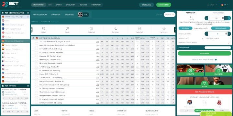Click left arrow of sports carousel

(32, 30)
